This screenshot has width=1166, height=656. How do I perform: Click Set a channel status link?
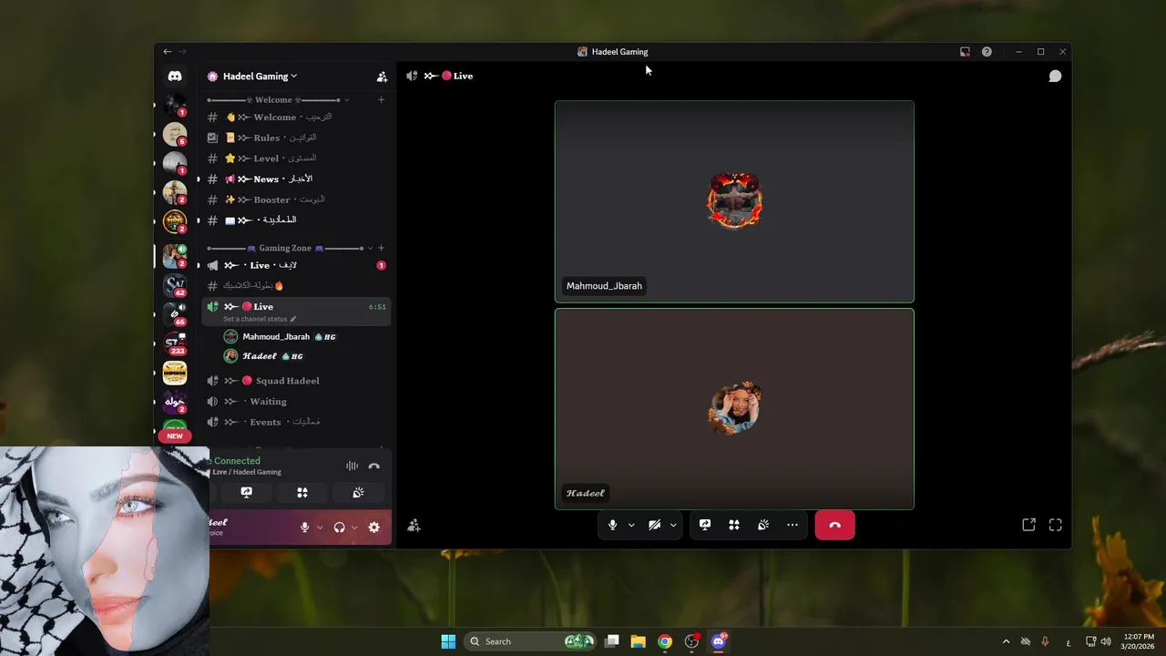[260, 319]
